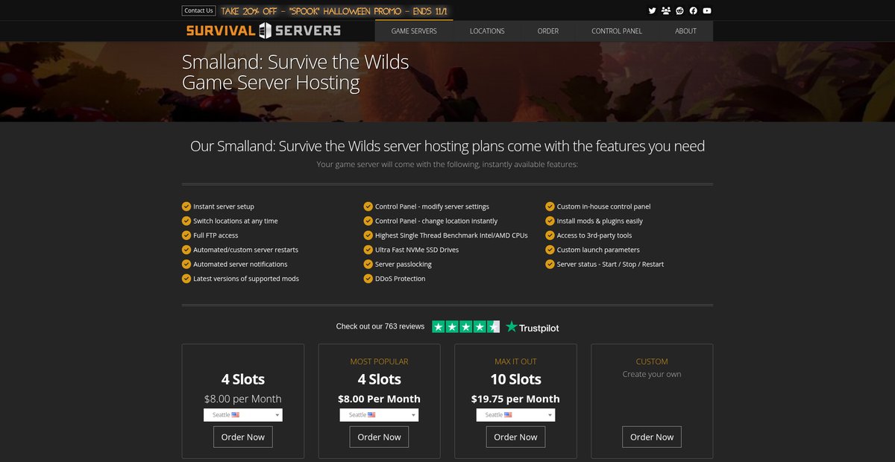Click checkmark icon beside Switch locations at any time
This screenshot has height=462, width=895.
click(186, 221)
